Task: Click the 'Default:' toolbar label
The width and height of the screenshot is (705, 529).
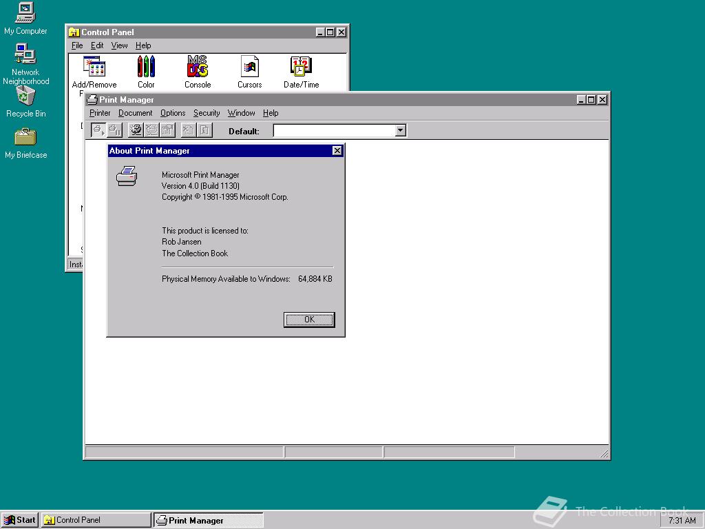Action: tap(244, 132)
